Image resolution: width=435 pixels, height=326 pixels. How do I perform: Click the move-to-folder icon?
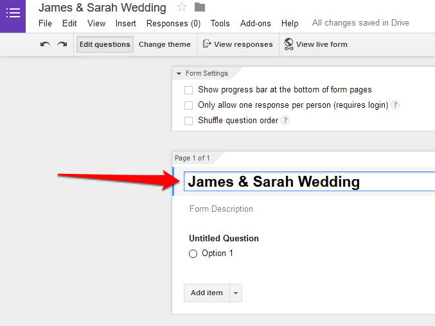coord(200,7)
